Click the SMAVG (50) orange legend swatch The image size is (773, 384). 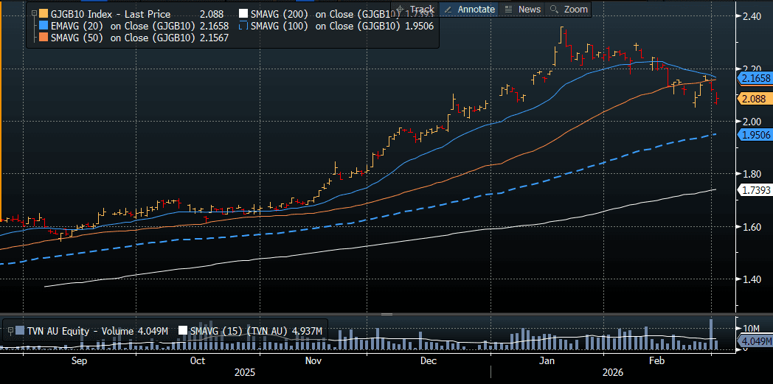(x=44, y=38)
